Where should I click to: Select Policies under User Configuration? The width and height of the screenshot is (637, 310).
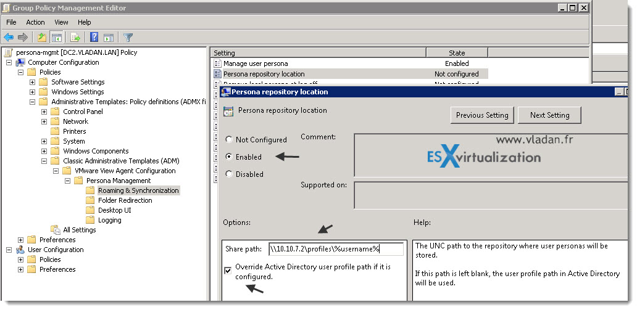[x=50, y=259]
